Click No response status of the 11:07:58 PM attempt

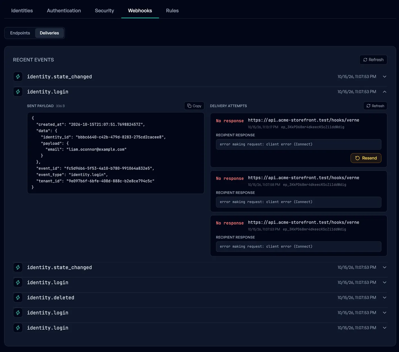[x=230, y=178]
